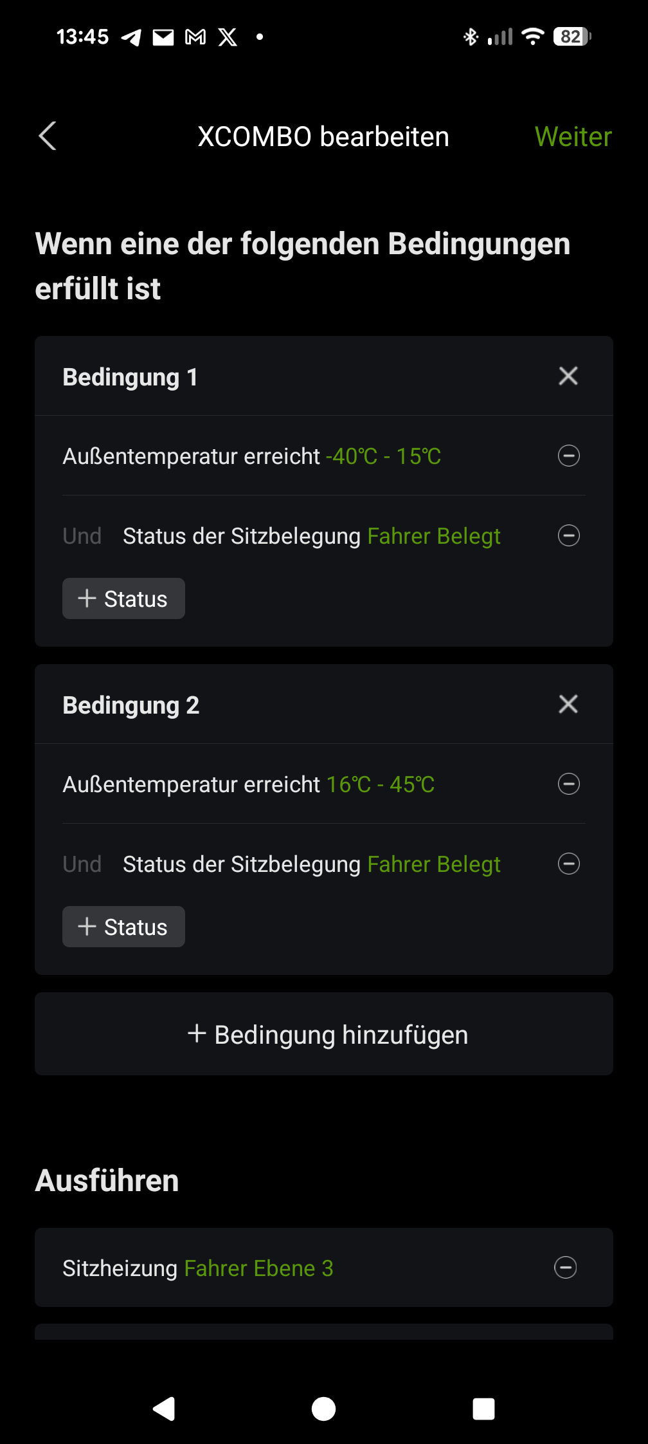Delete Bedingung 1 with its X icon

(x=568, y=376)
